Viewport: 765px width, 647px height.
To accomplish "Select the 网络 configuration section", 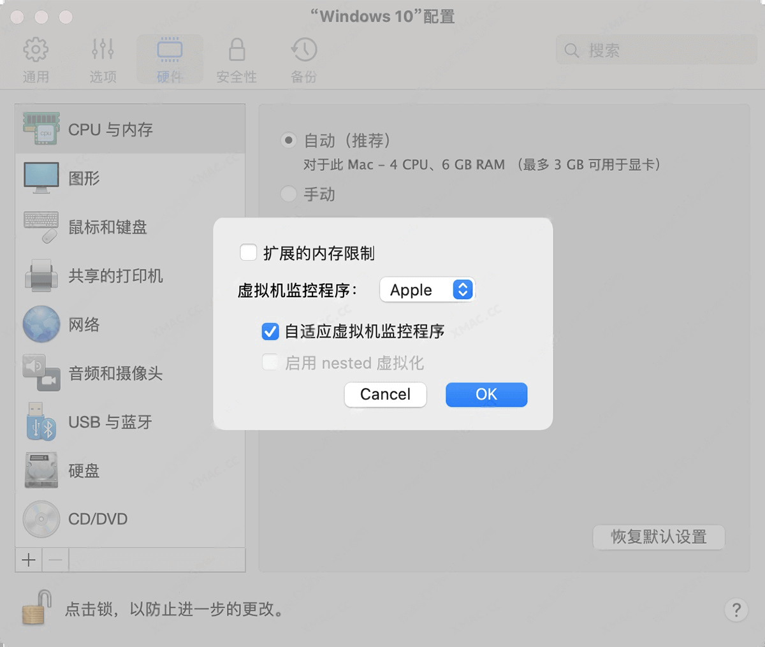I will [x=83, y=324].
